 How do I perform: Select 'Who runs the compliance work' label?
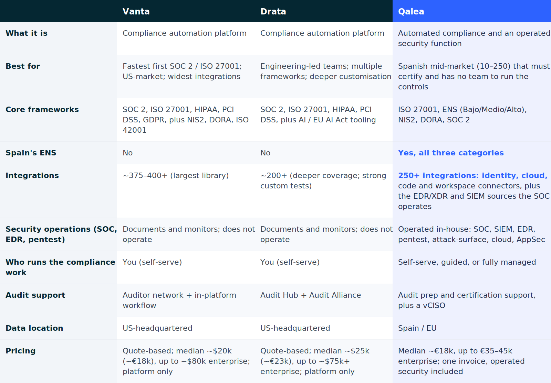tap(60, 267)
